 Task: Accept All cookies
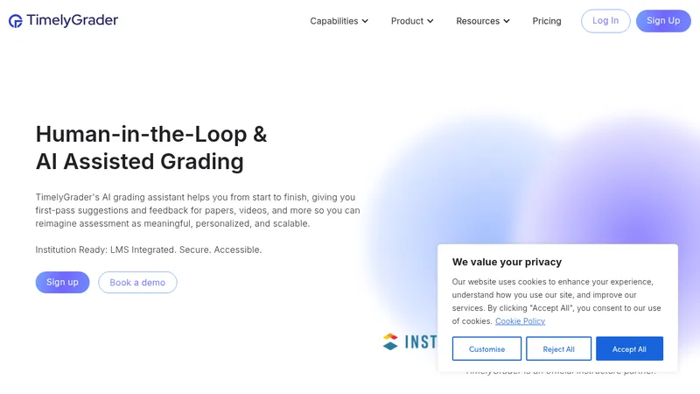click(x=629, y=348)
